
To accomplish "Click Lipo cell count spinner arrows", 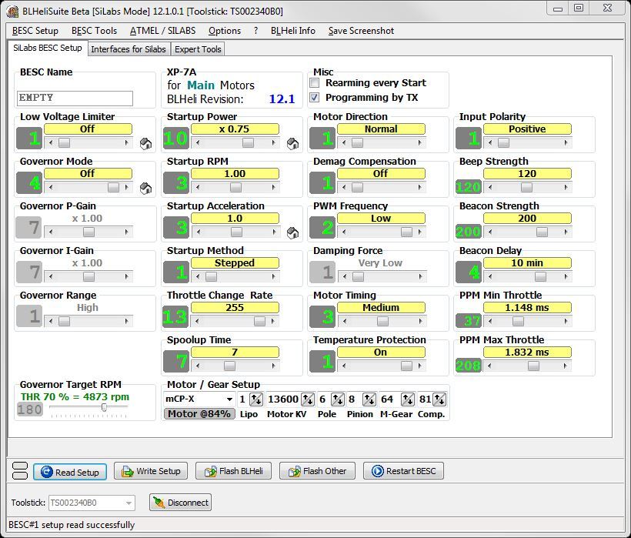I will (256, 399).
